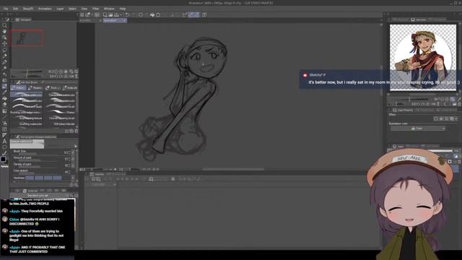This screenshot has height=260, width=462.
Task: Select the highlighted Brush tool
Action: point(4,87)
